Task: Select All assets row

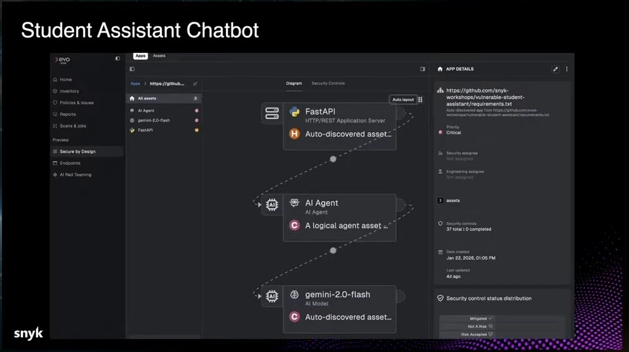Action: pyautogui.click(x=164, y=98)
